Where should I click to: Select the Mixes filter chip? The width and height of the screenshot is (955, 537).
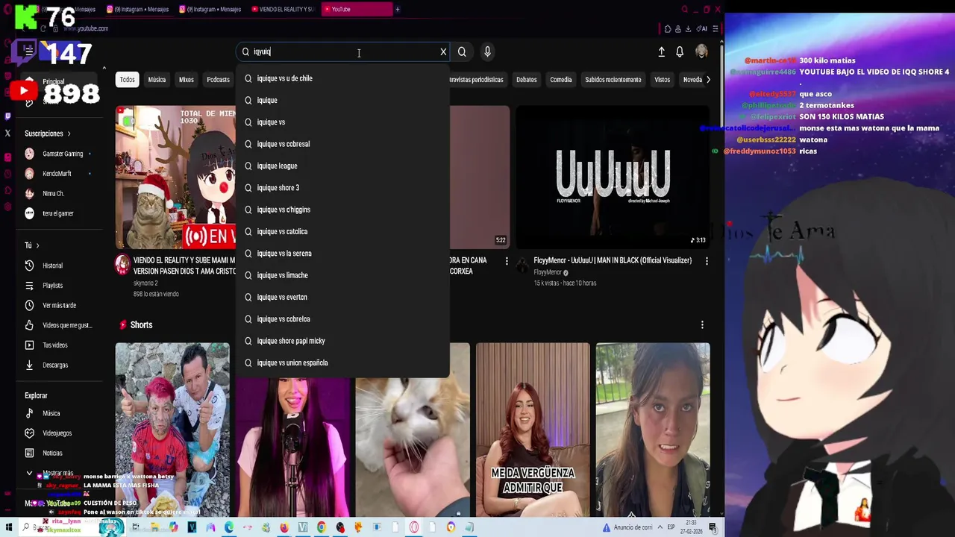187,80
